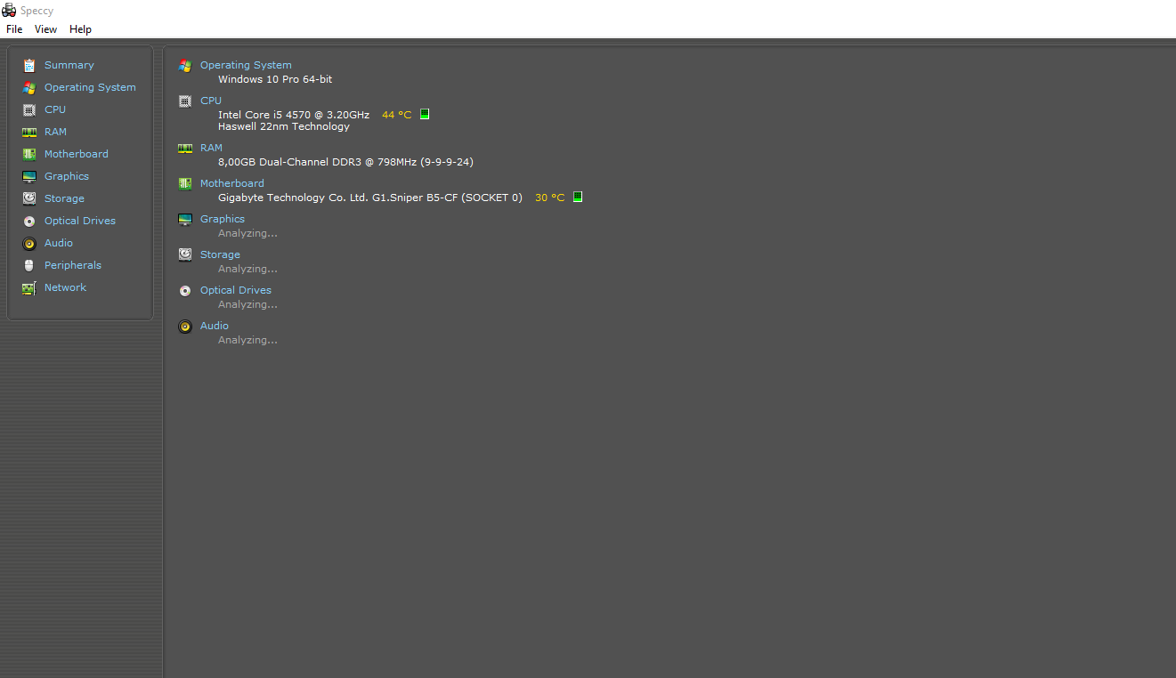Open the File menu
The height and width of the screenshot is (678, 1176).
[x=14, y=29]
